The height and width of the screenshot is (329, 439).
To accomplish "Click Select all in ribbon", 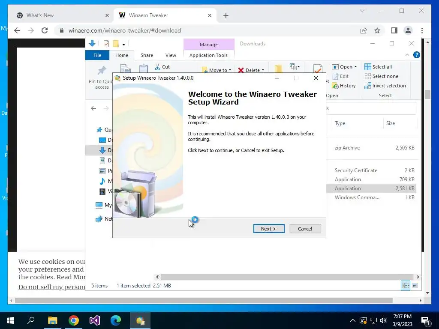I will 378,67.
